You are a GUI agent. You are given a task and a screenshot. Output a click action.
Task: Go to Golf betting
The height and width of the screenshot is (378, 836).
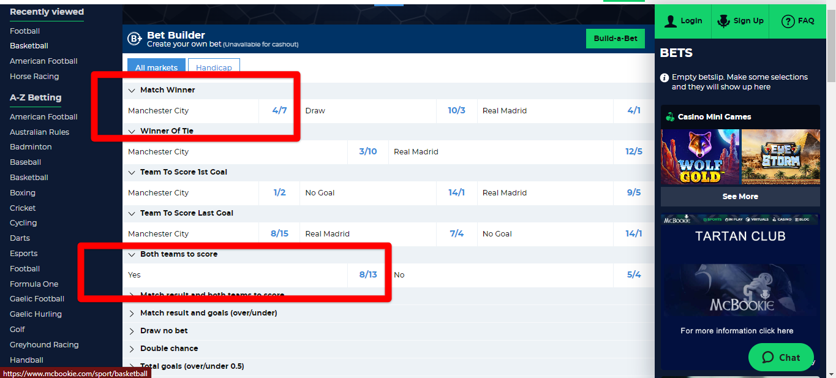pos(17,330)
